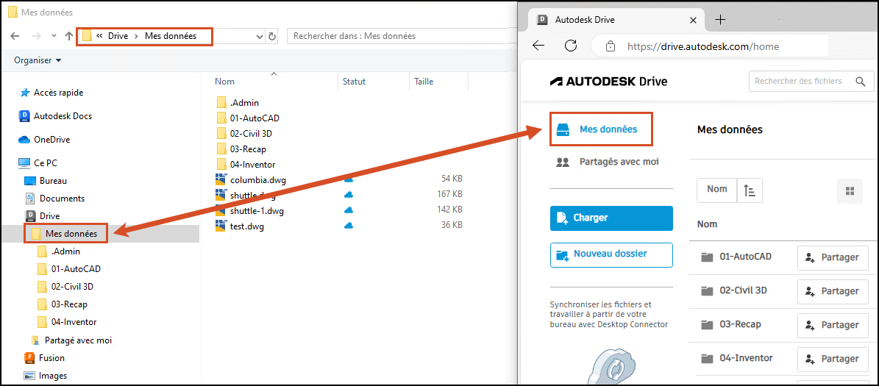
Task: Click the Autodesk Drive logo
Action: 608,82
